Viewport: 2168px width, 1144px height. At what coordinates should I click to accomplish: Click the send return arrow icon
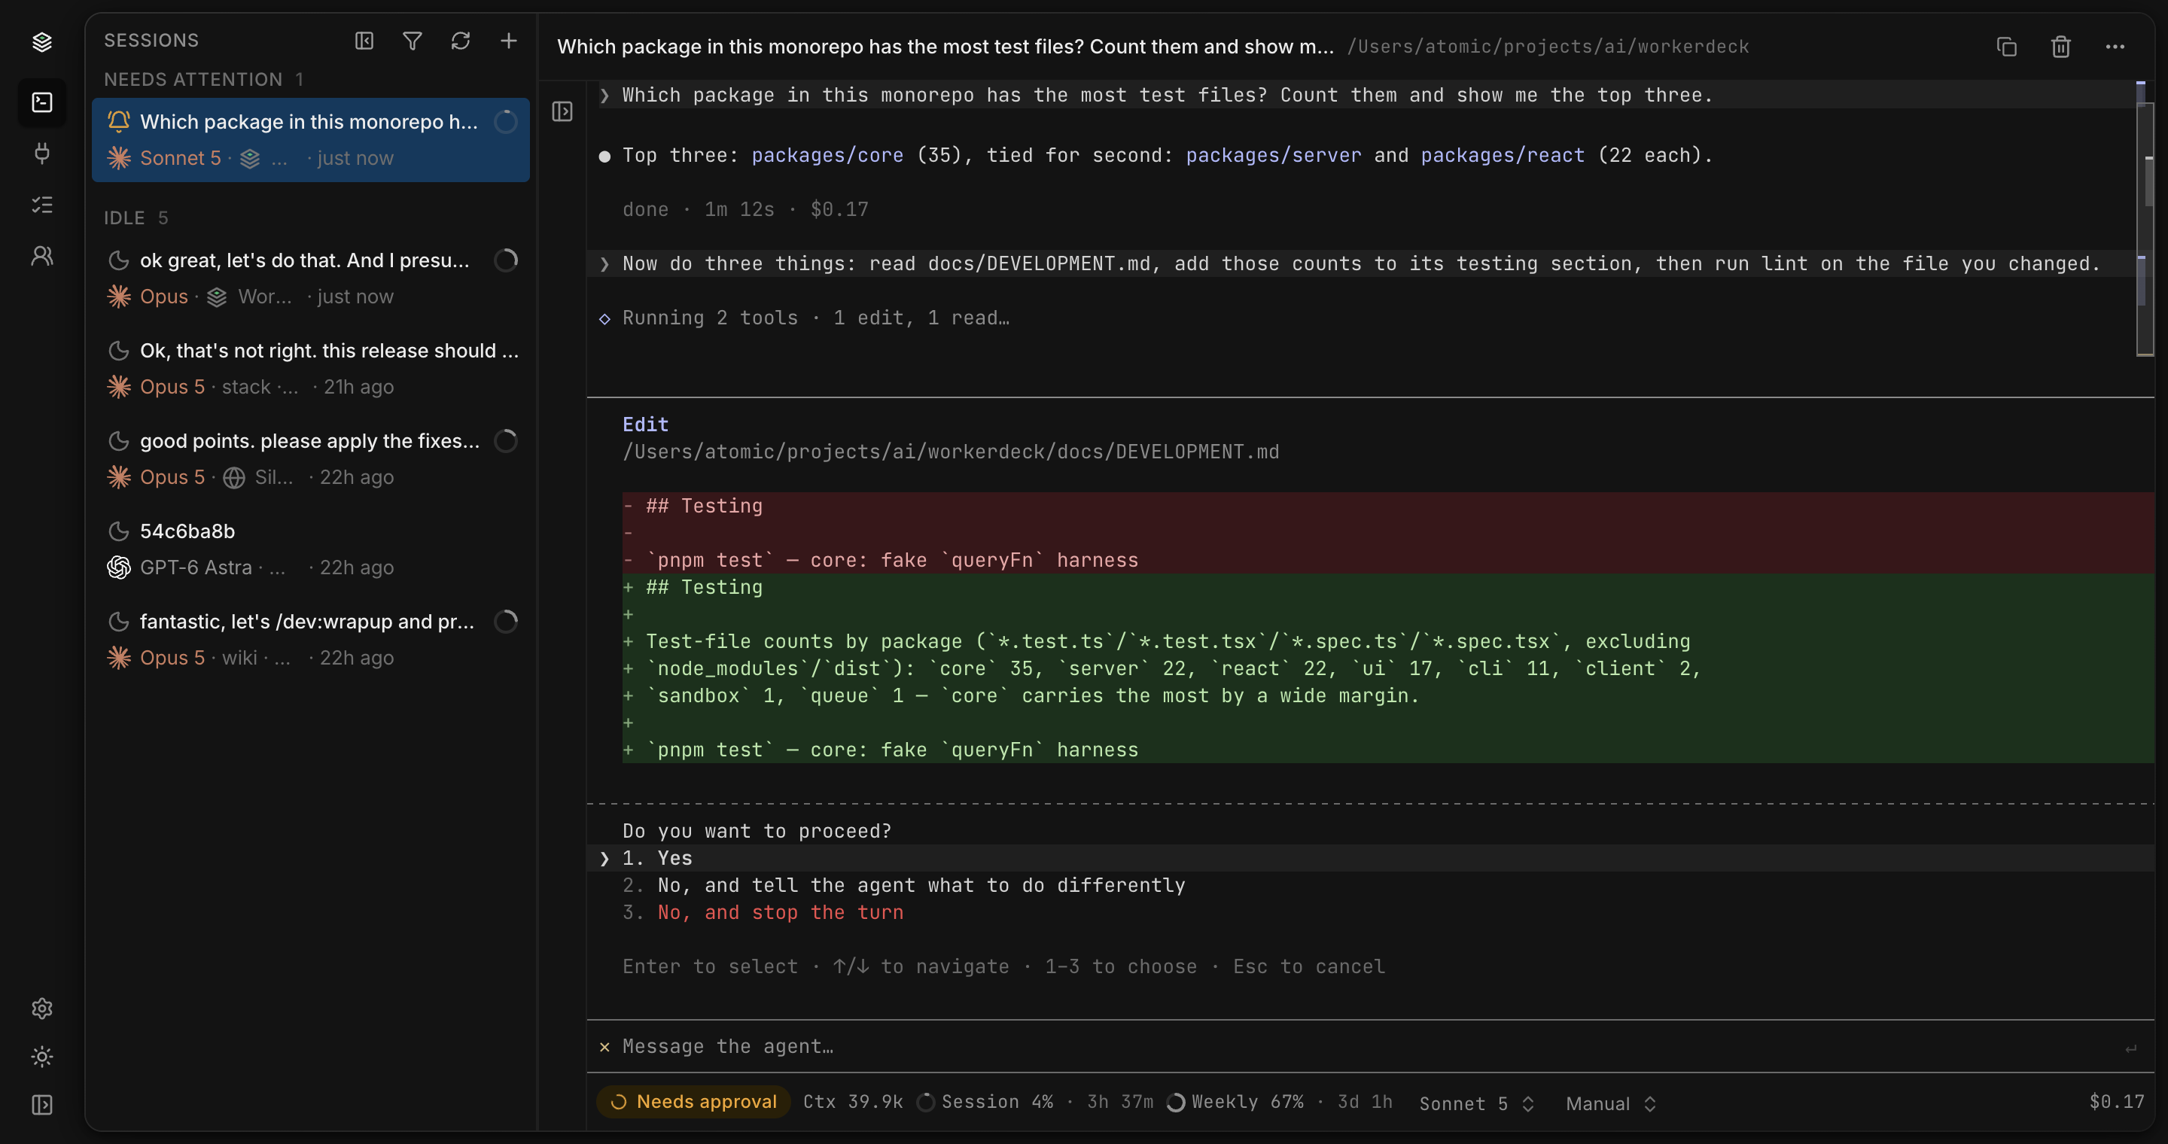pos(2130,1048)
